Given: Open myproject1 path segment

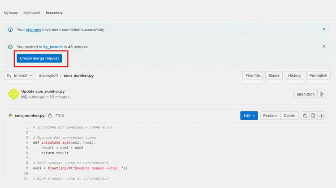Looking at the screenshot, I should coord(48,75).
